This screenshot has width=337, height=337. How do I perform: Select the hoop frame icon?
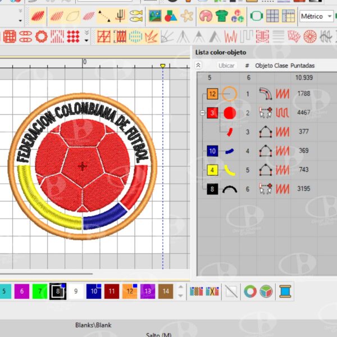(257, 16)
